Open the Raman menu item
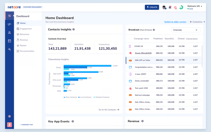Image resolution: width=211 pixels, height=132 pixels. click(21, 45)
